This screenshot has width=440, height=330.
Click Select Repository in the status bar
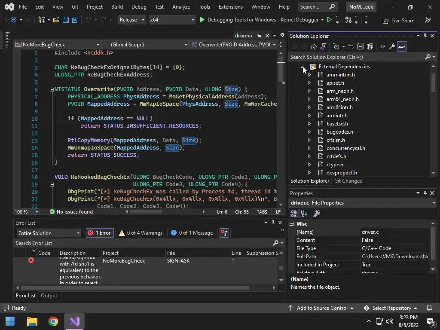390,308
